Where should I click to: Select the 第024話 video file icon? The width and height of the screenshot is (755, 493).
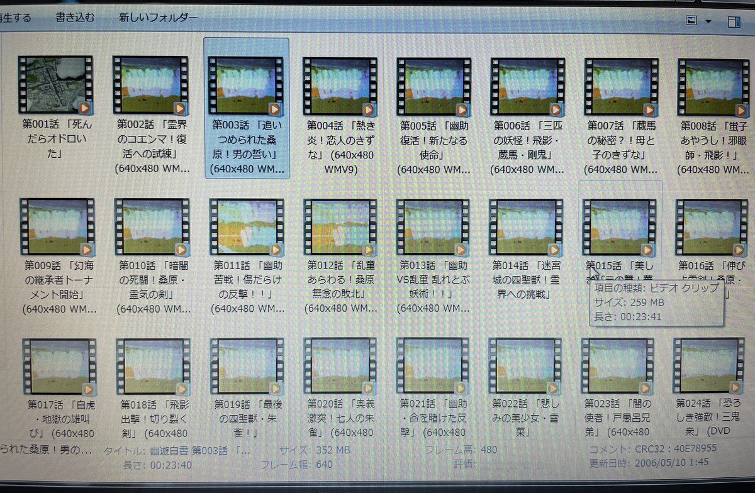click(x=709, y=365)
